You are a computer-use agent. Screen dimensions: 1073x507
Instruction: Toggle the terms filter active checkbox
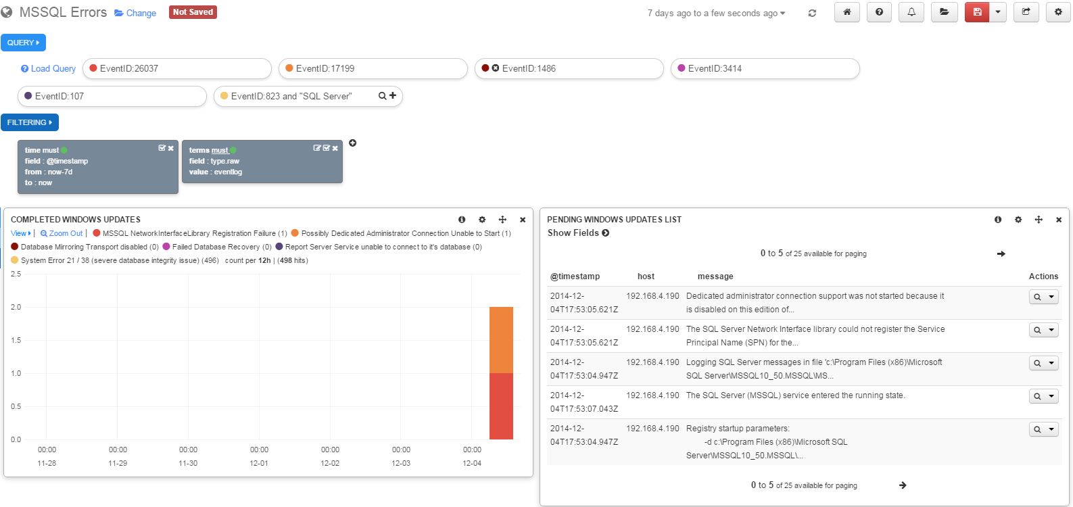(x=327, y=148)
